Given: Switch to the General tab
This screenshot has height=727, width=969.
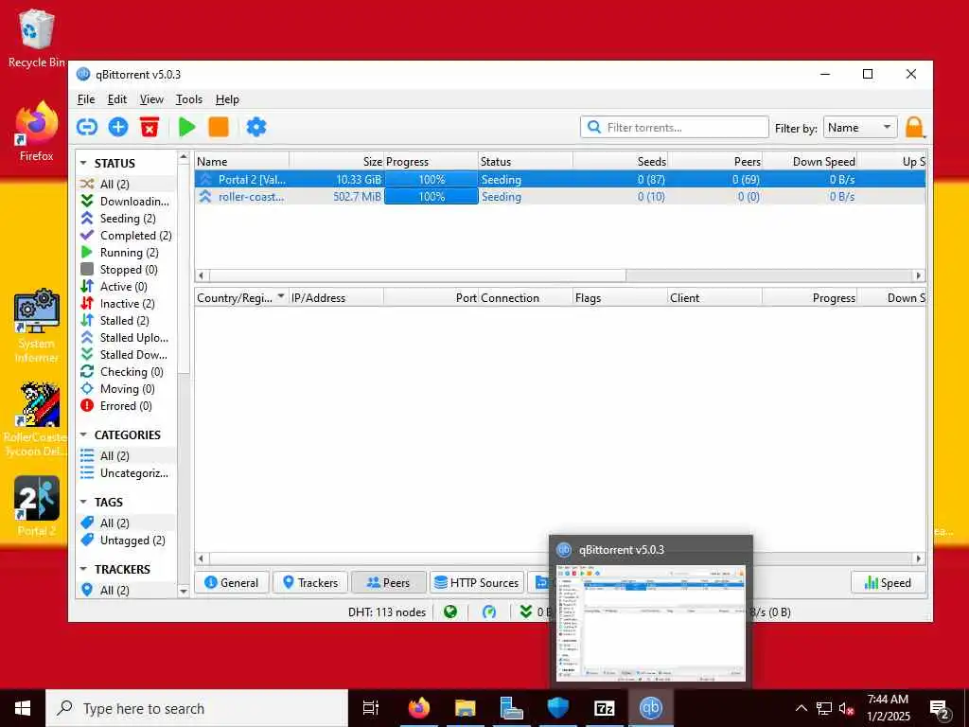Looking at the screenshot, I should point(231,582).
